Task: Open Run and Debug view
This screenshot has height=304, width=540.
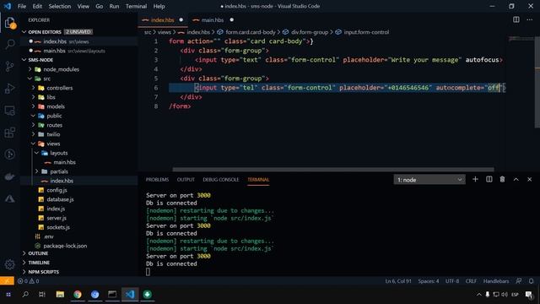Action: pyautogui.click(x=9, y=89)
